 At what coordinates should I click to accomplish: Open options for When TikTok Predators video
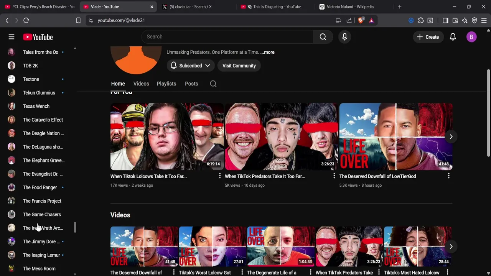334,176
